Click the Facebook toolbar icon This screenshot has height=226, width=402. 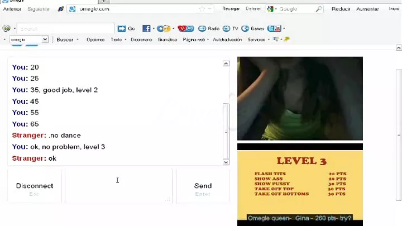click(146, 28)
